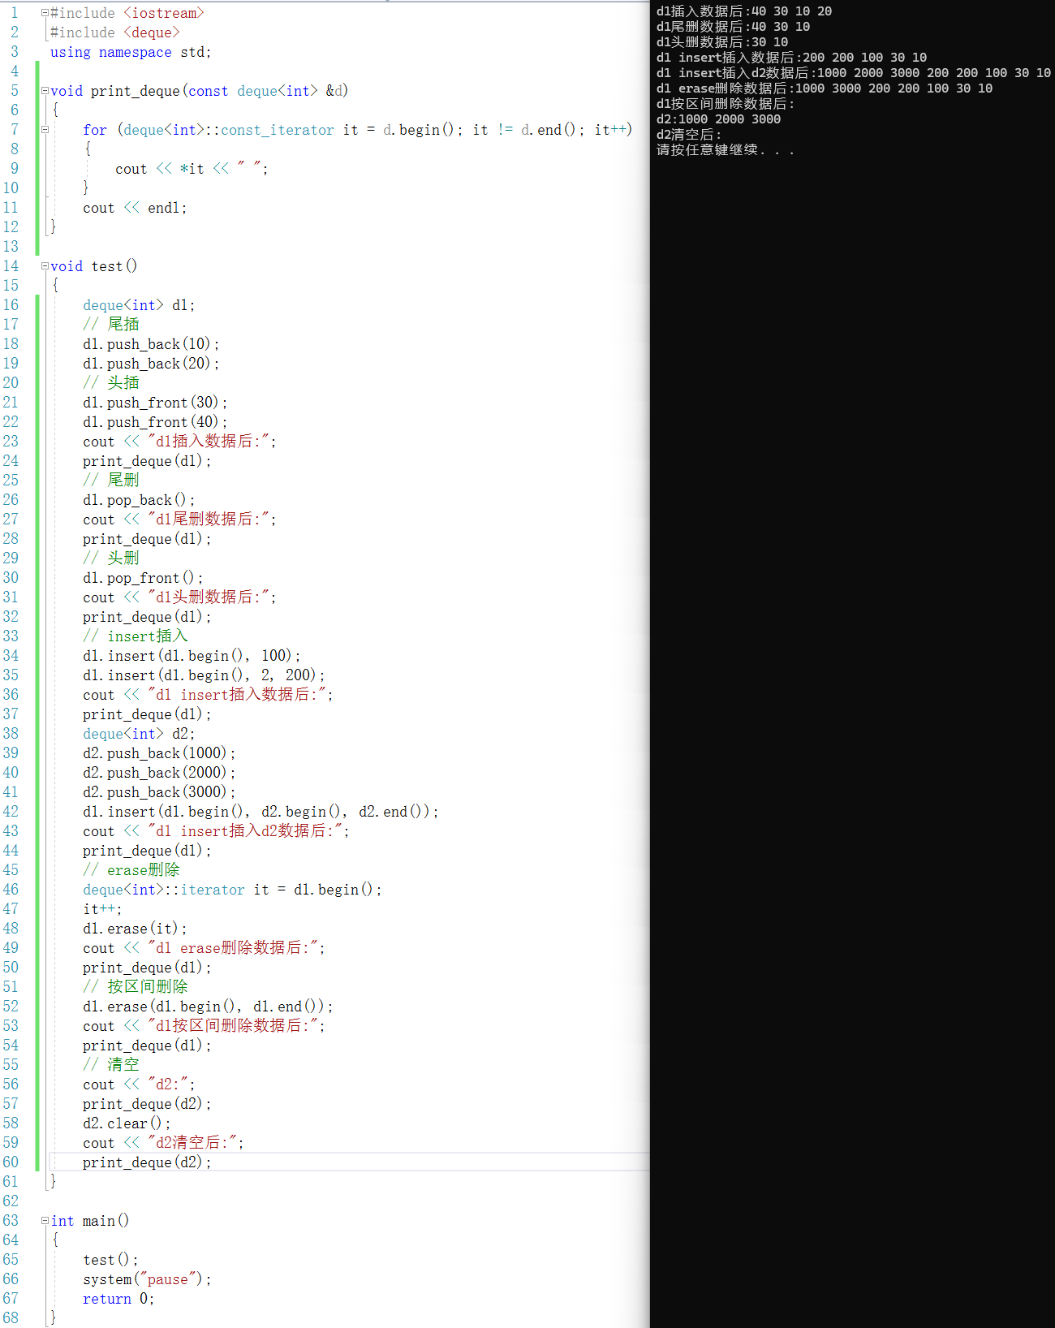Image resolution: width=1055 pixels, height=1328 pixels.
Task: Click line number 24 in the gutter
Action: click(11, 461)
